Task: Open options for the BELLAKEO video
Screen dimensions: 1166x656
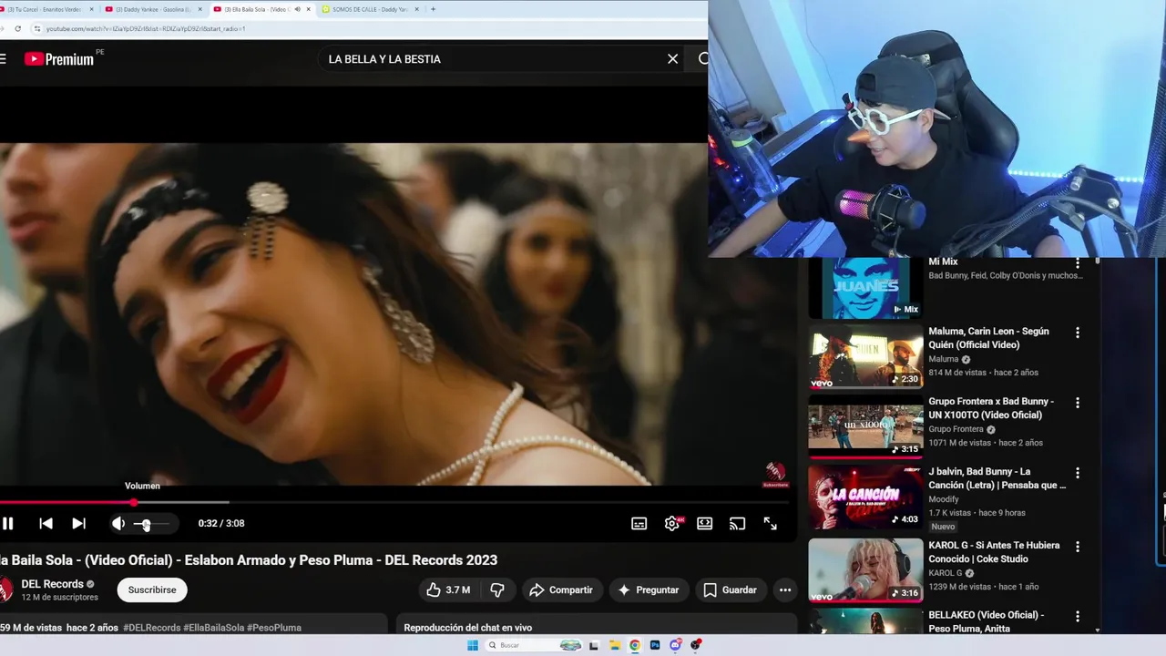Action: 1078,617
